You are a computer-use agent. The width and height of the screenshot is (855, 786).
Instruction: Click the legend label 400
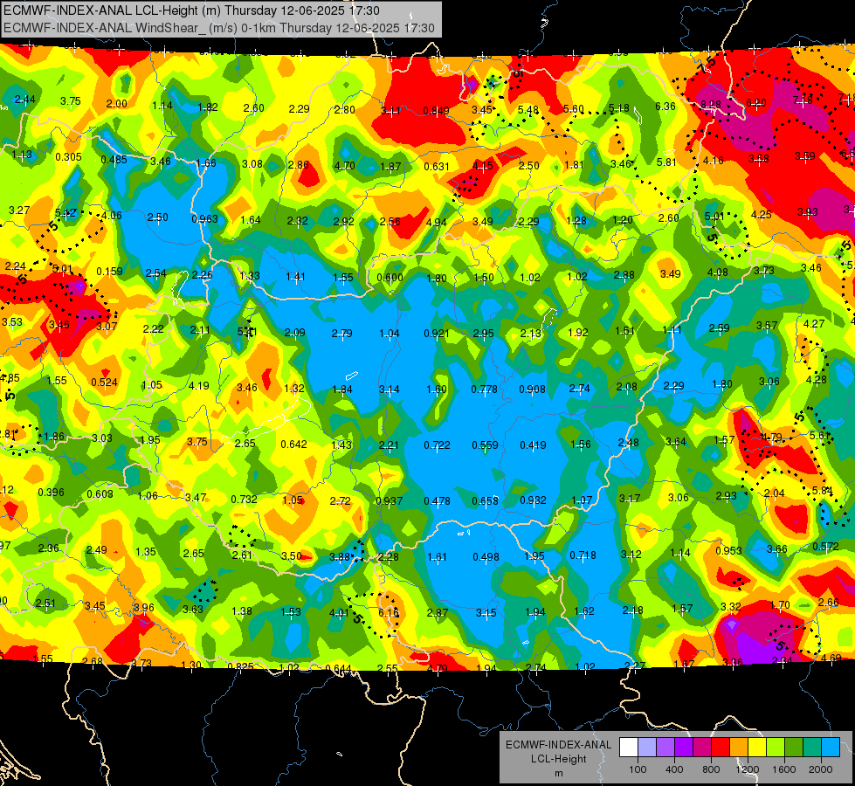(674, 769)
